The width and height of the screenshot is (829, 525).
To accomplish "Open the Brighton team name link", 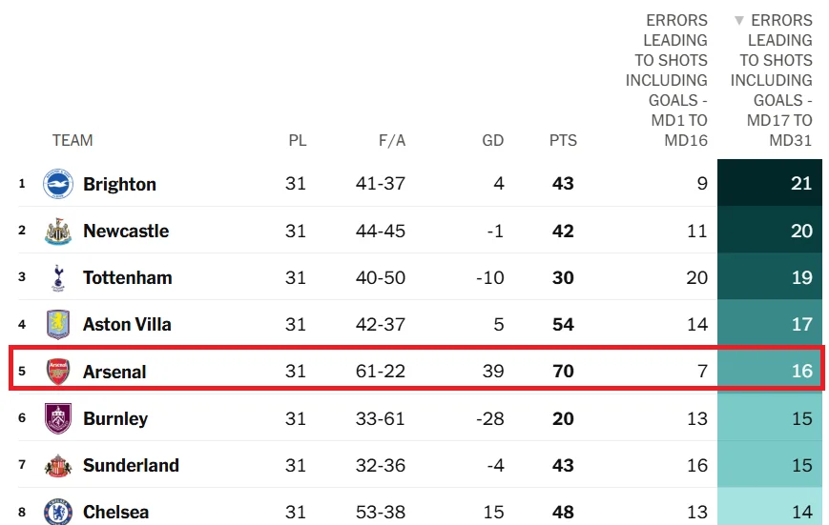I will click(119, 184).
